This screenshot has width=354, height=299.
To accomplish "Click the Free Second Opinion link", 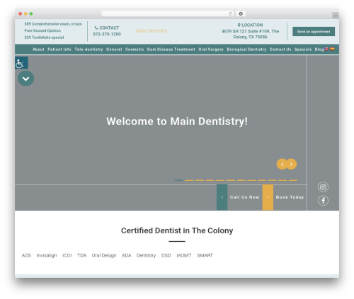I will pos(42,30).
